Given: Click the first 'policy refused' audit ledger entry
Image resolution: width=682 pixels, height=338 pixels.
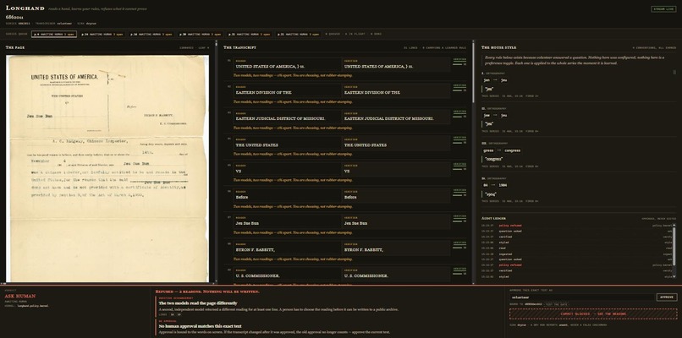Looking at the screenshot, I should 579,226.
